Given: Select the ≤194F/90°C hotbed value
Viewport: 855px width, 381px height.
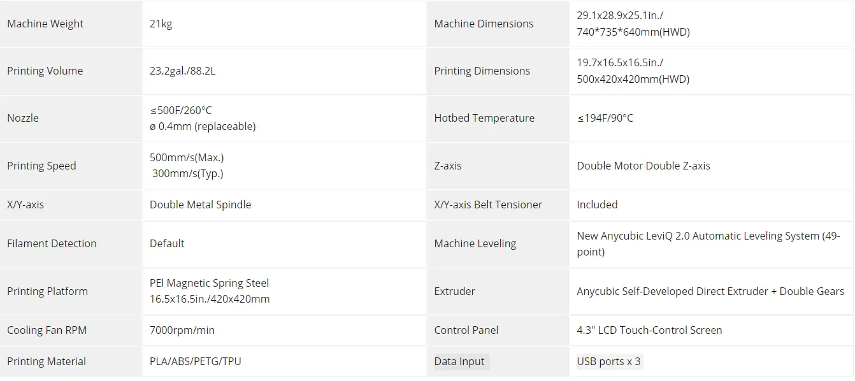Looking at the screenshot, I should tap(605, 119).
